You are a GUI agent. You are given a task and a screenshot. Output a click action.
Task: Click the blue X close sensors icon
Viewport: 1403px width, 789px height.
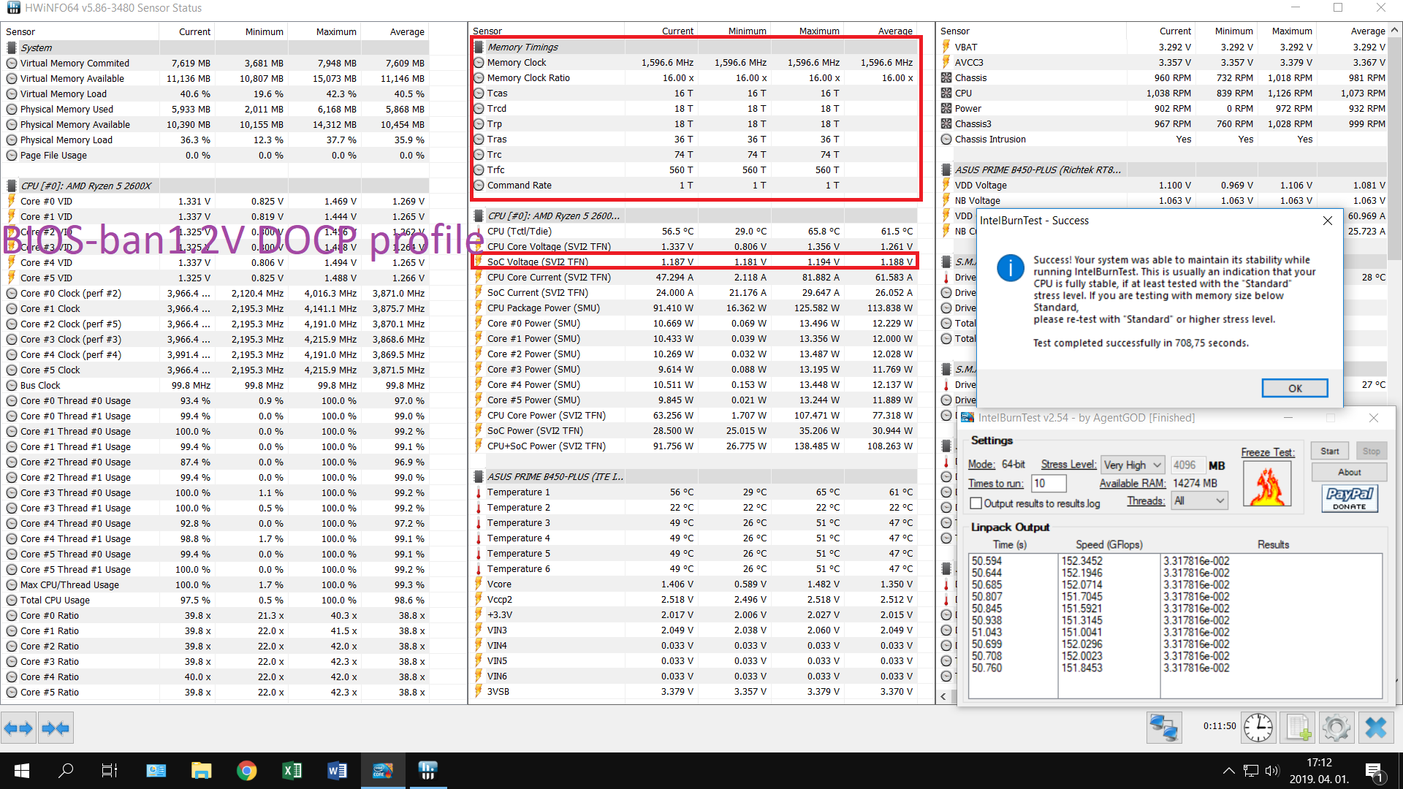(1376, 728)
